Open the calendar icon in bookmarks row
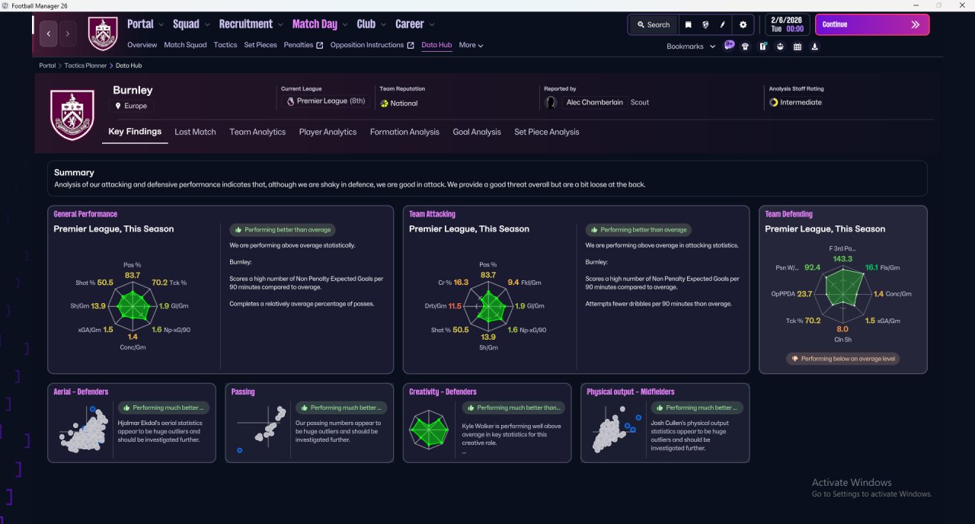 pos(798,46)
